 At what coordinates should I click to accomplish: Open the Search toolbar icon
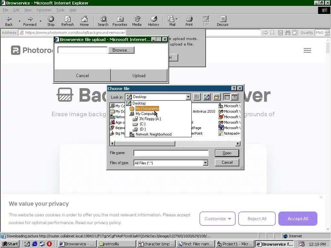coord(103,21)
